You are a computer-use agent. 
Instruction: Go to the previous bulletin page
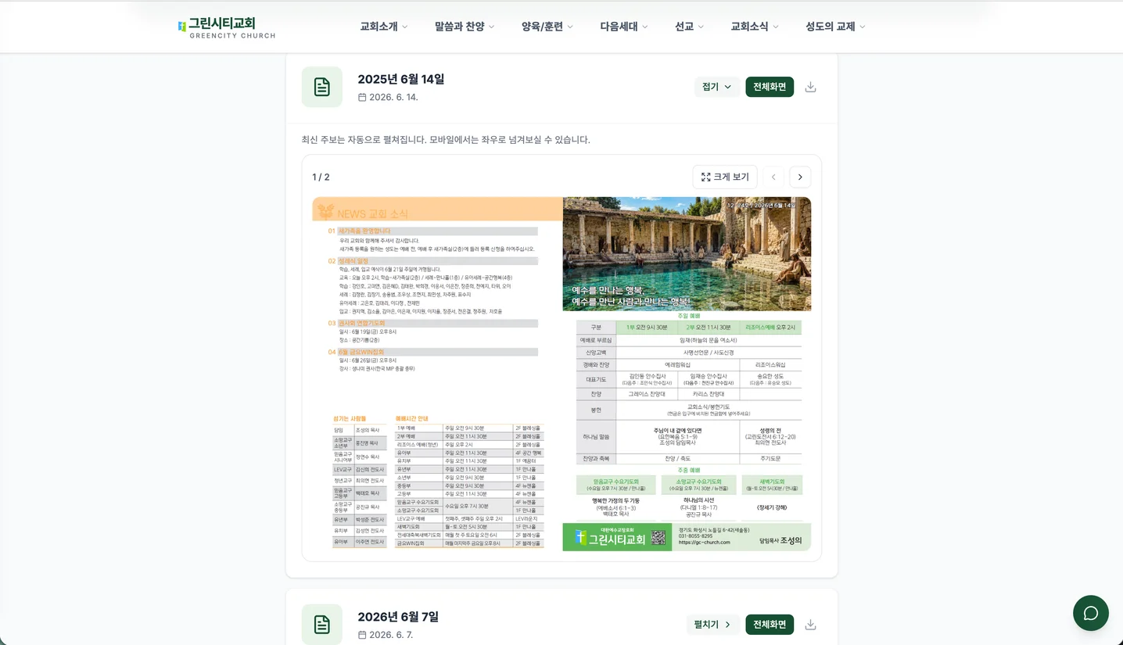click(773, 177)
